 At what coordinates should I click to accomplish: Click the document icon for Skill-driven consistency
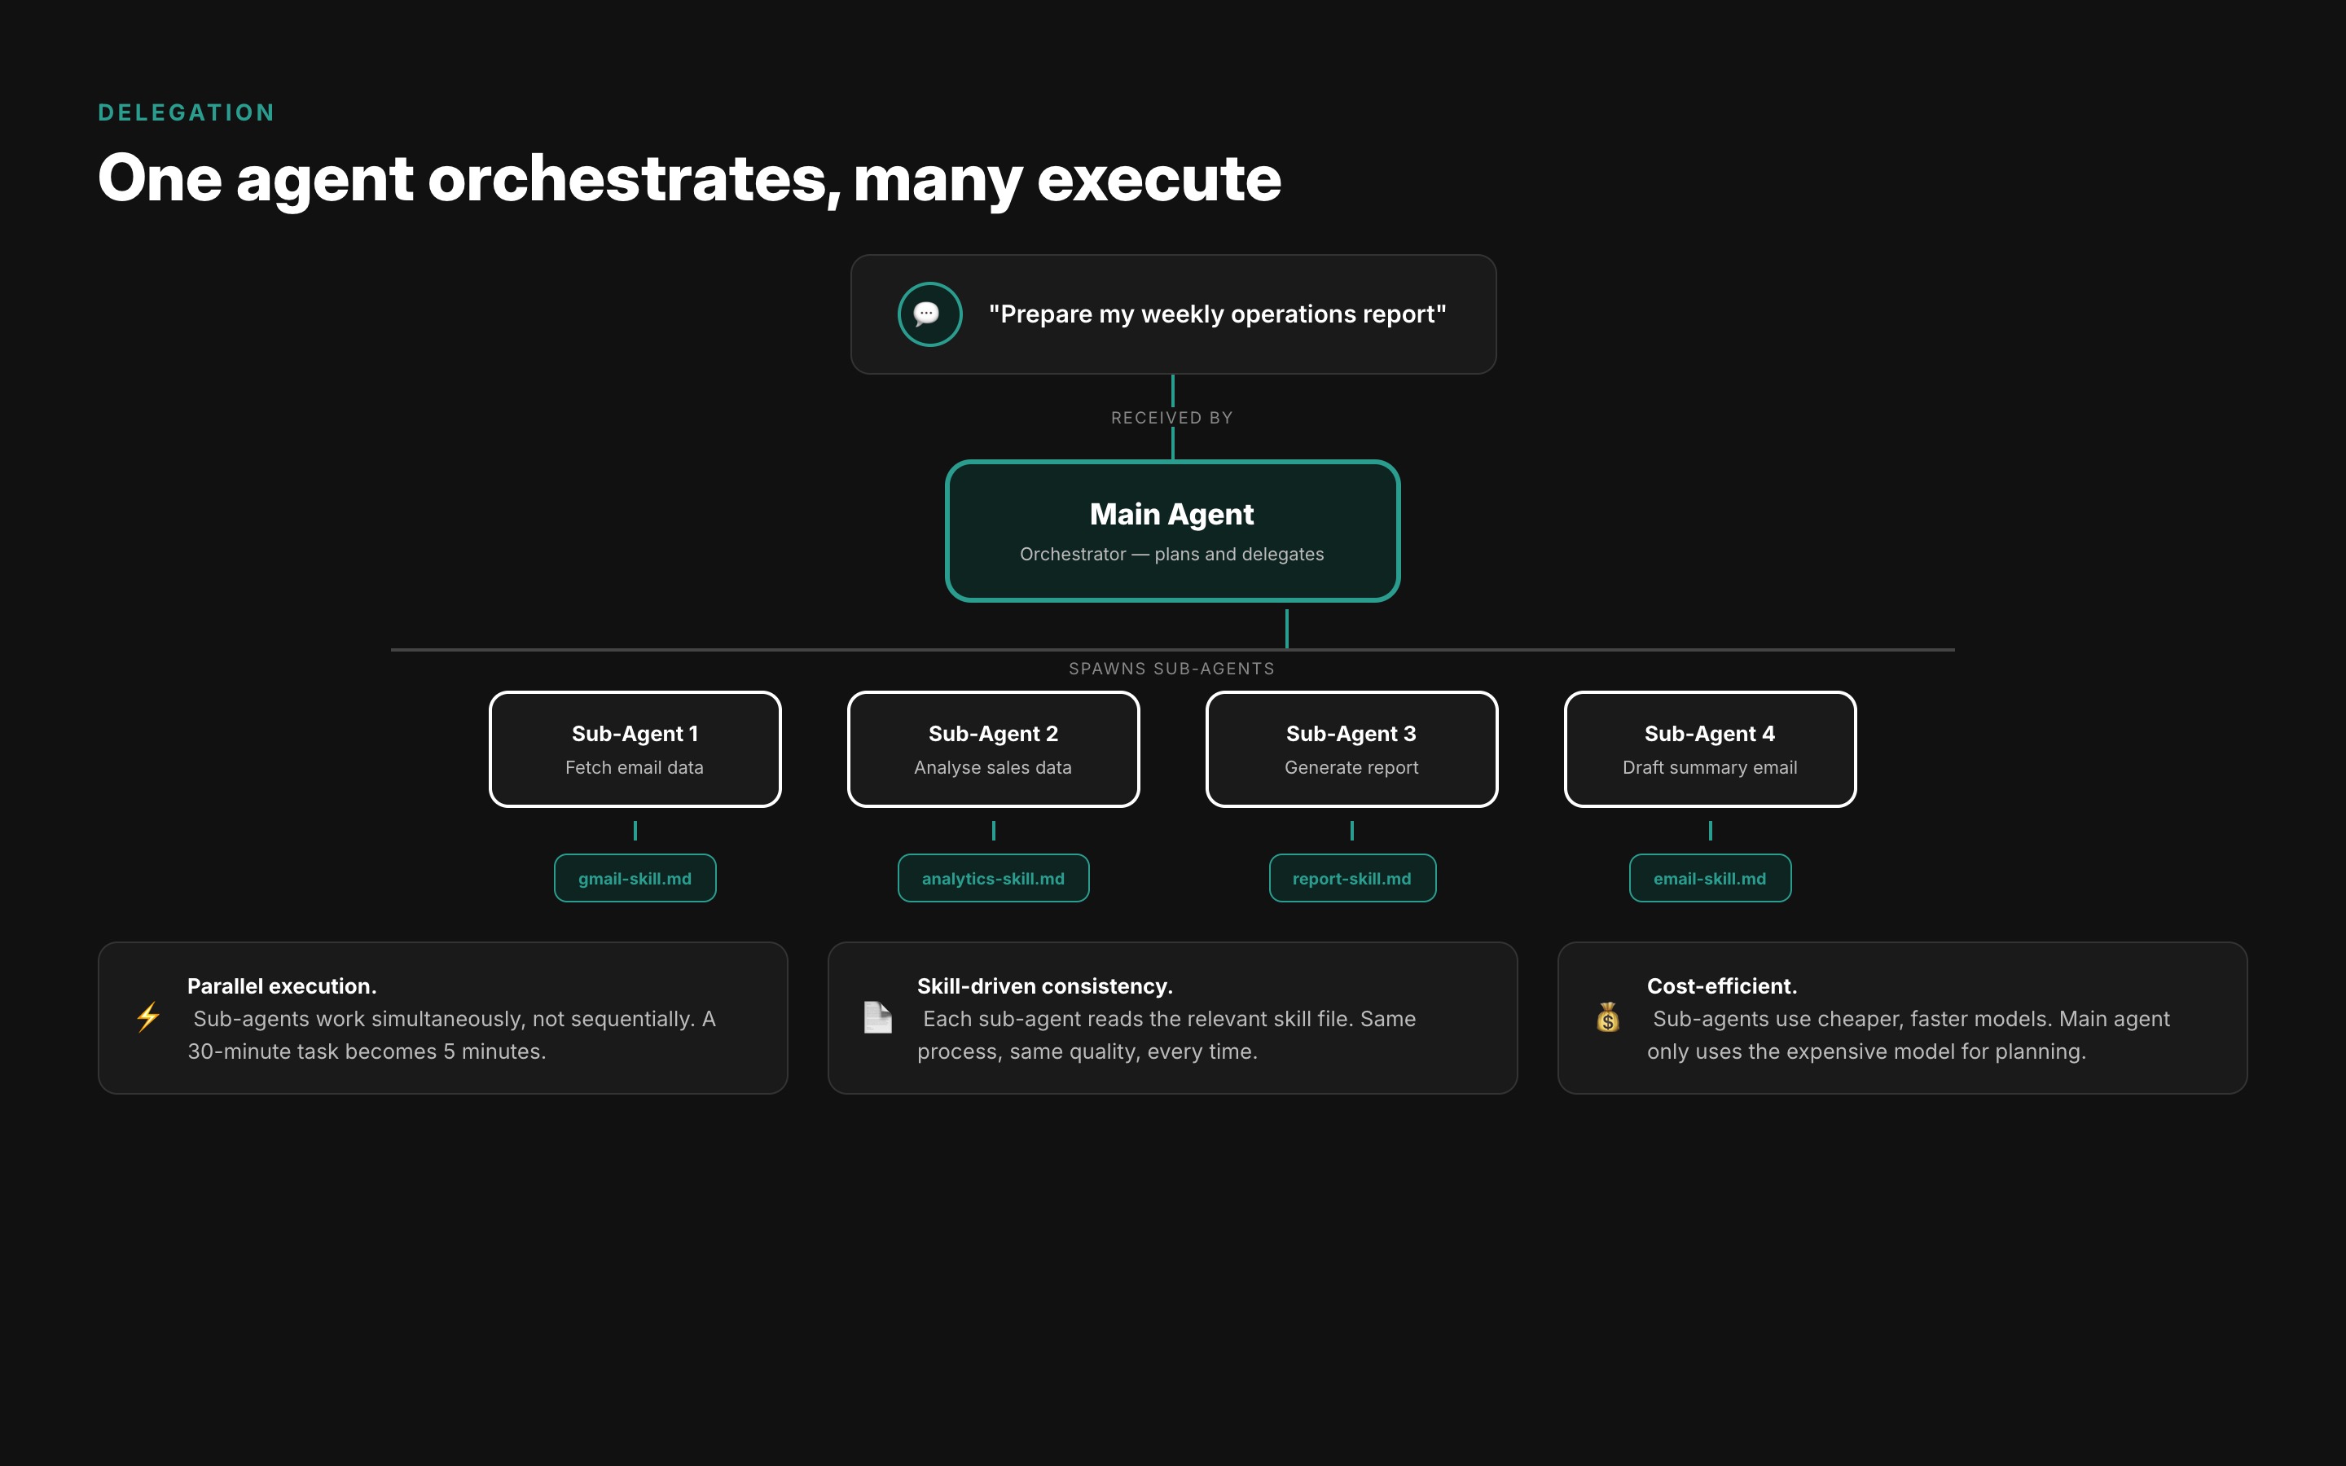coord(877,1019)
